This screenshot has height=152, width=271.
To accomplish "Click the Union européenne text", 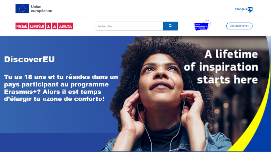I will pyautogui.click(x=42, y=9).
